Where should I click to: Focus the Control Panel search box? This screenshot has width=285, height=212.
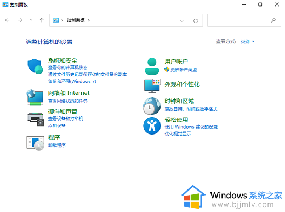click(x=244, y=20)
